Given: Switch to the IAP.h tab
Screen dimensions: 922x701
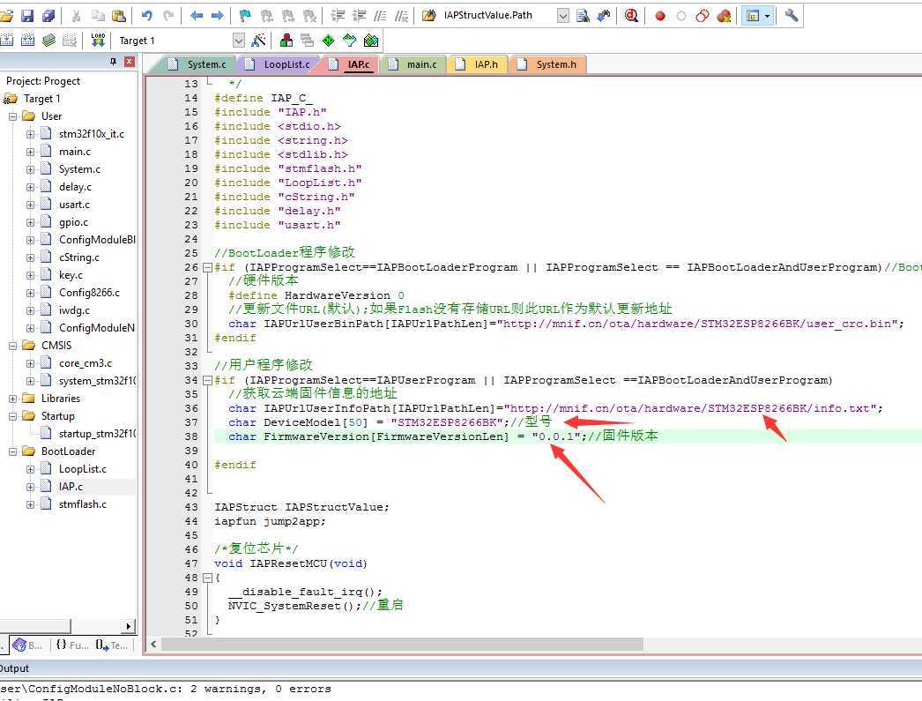Looking at the screenshot, I should tap(478, 64).
